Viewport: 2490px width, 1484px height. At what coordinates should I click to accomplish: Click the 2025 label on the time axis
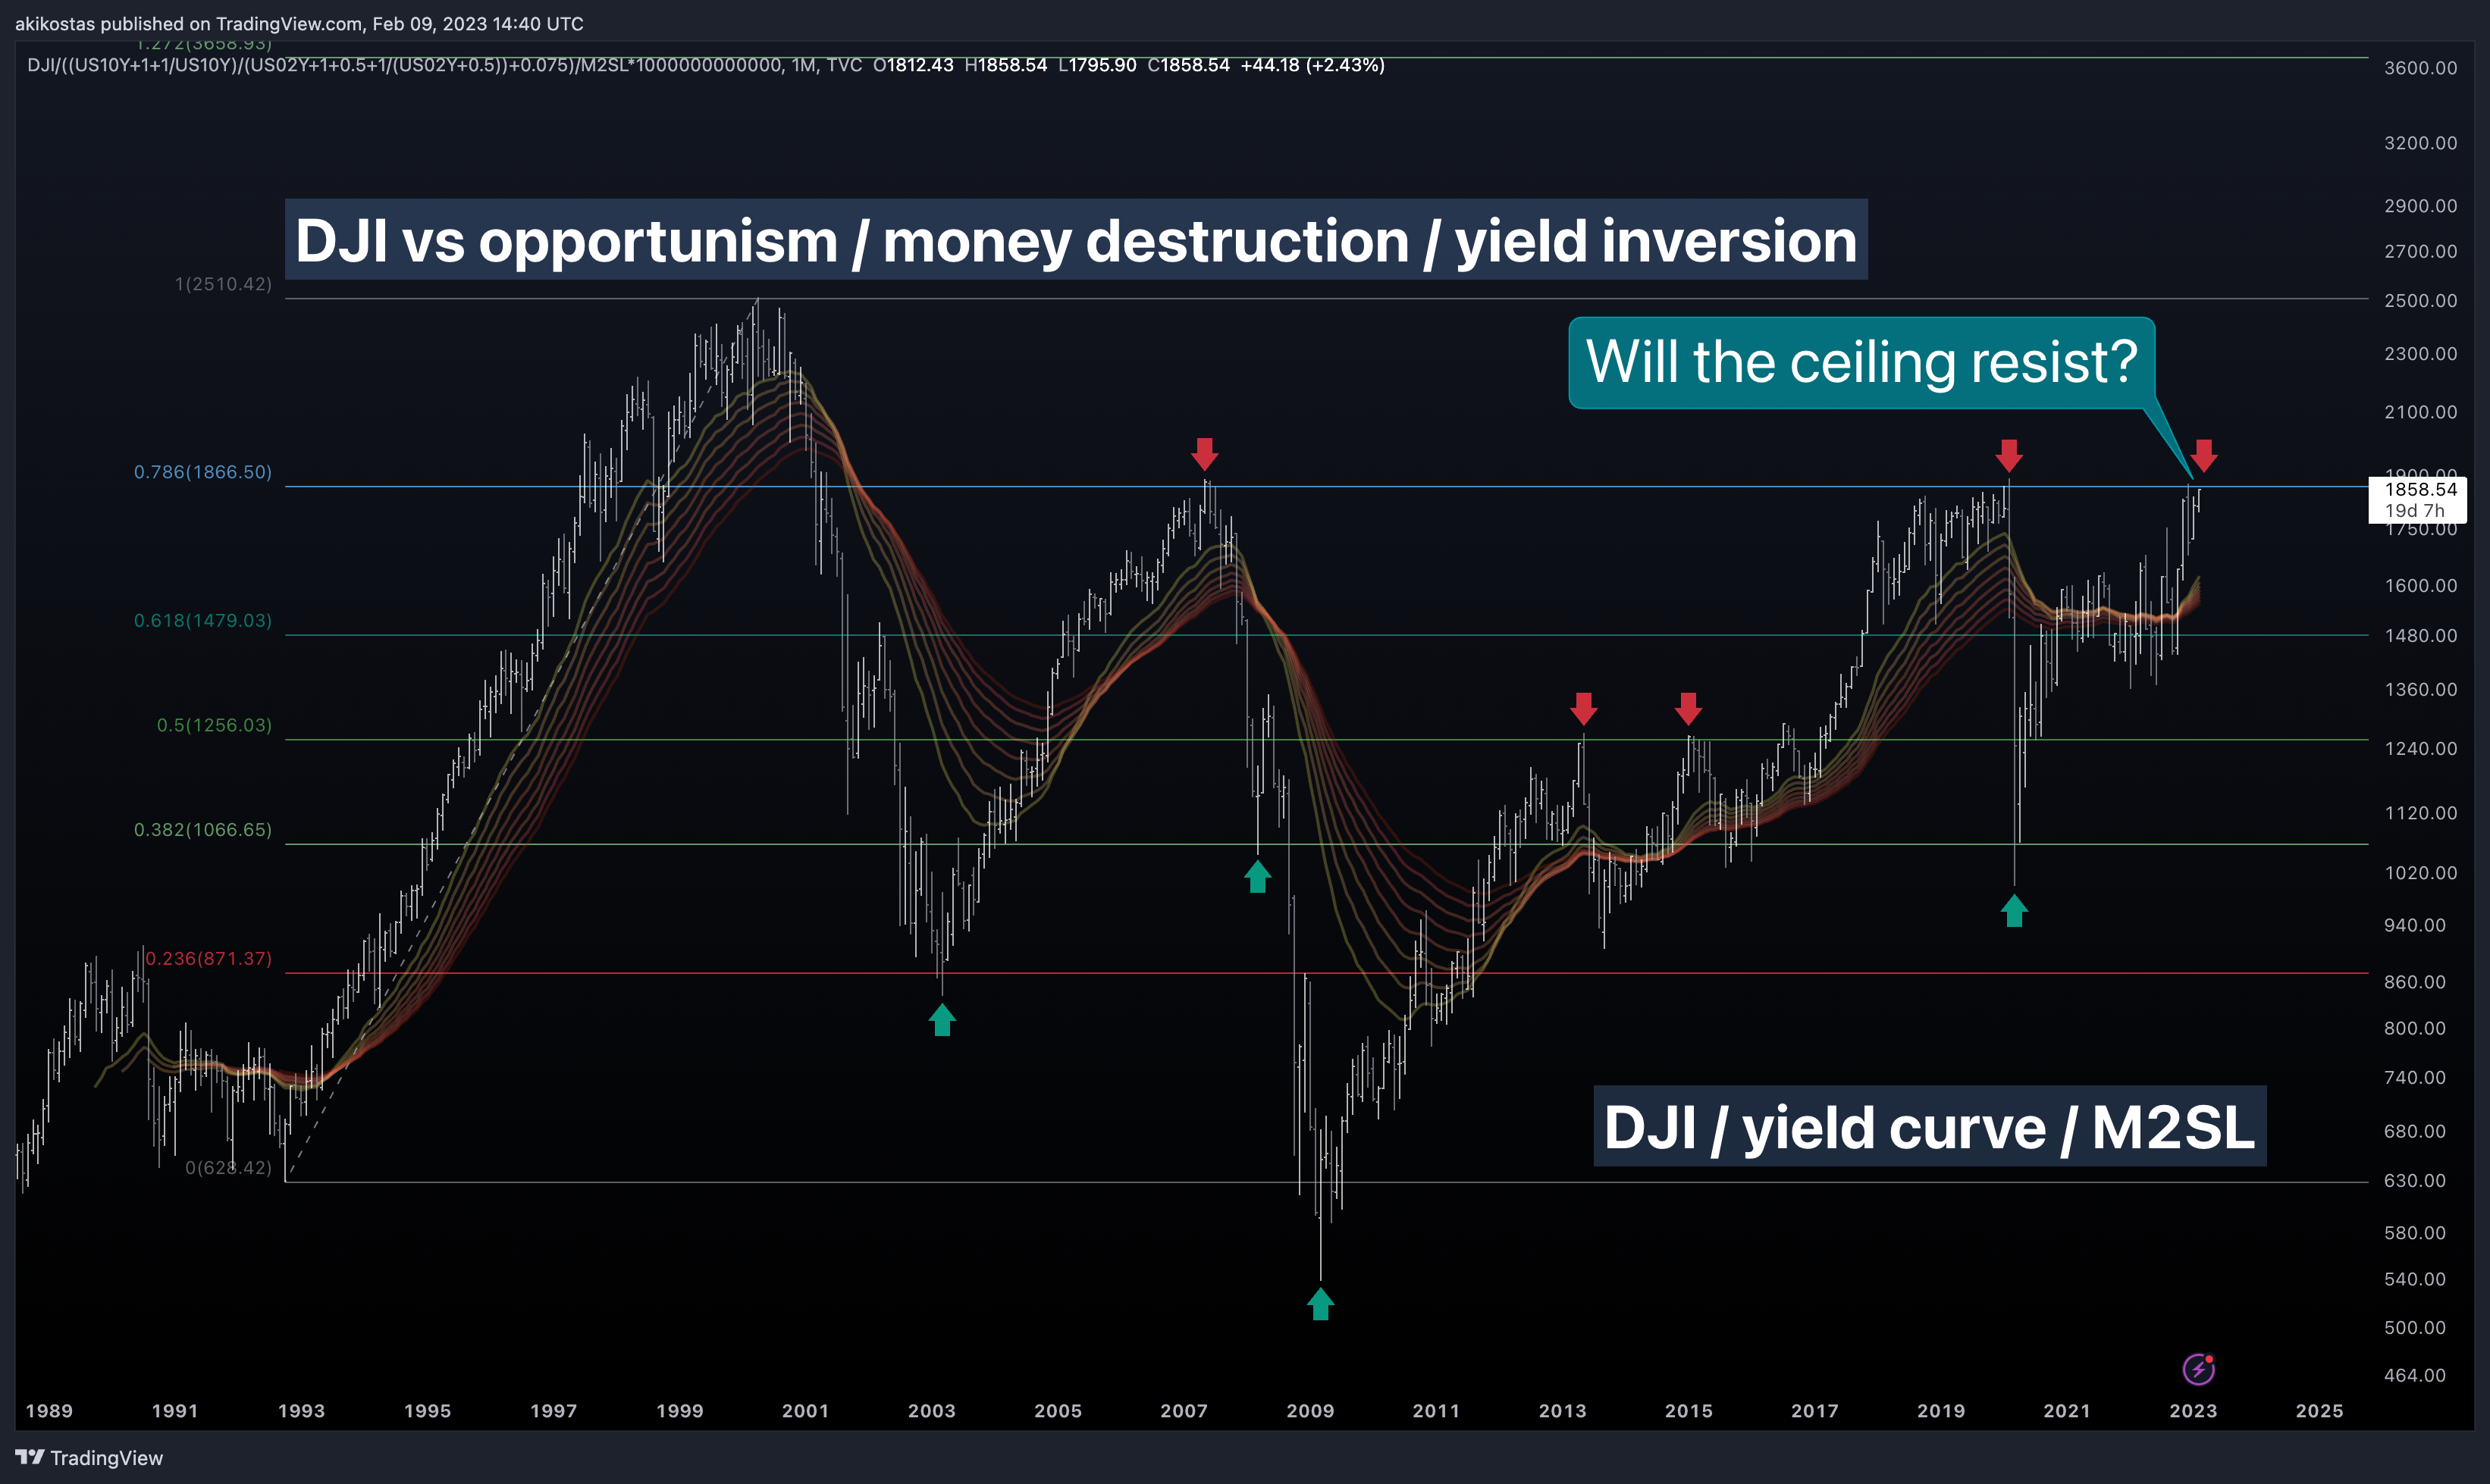[x=2319, y=1411]
